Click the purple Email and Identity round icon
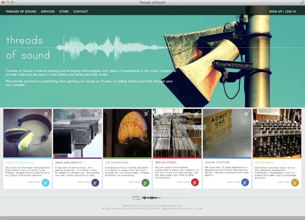Image resolution: width=305 pixels, height=220 pixels. tap(95, 183)
